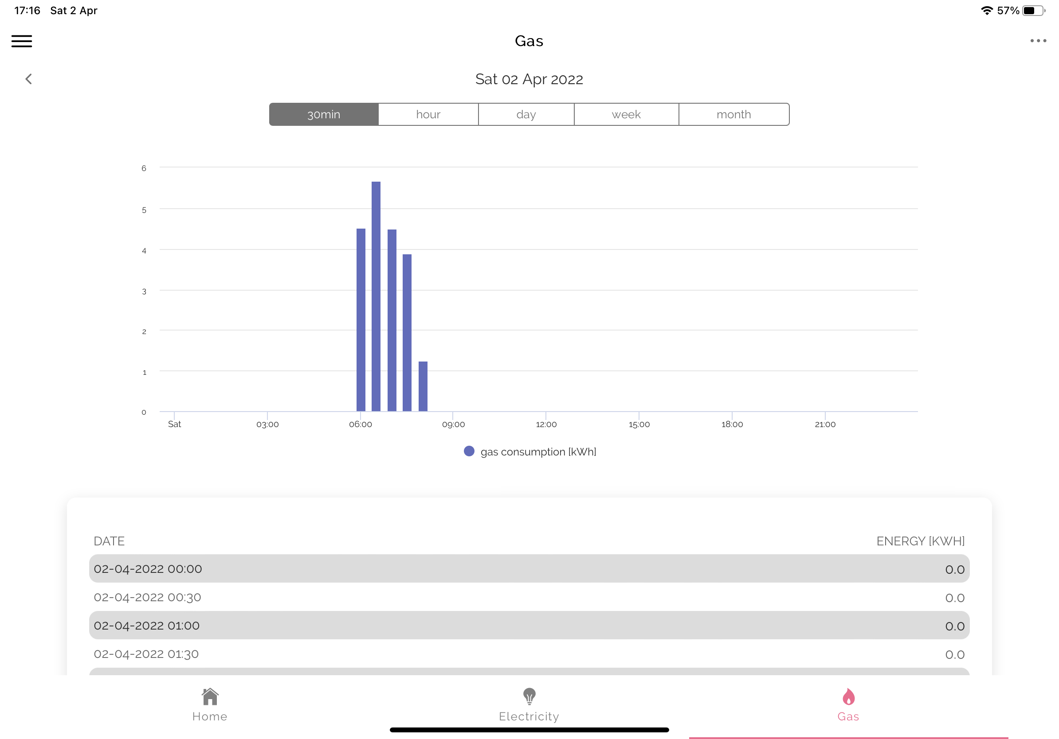Select the 30min interval segment
1059x739 pixels.
pyautogui.click(x=324, y=114)
